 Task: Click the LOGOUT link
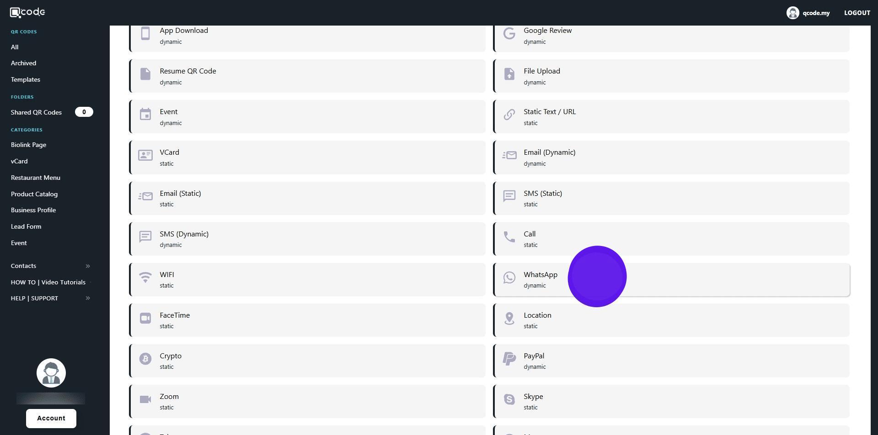(857, 13)
